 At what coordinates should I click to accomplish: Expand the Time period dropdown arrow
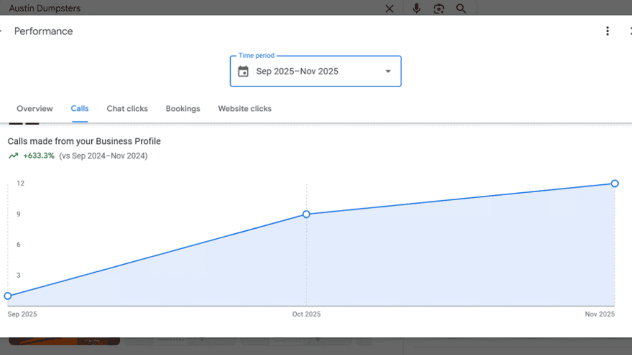tap(388, 71)
